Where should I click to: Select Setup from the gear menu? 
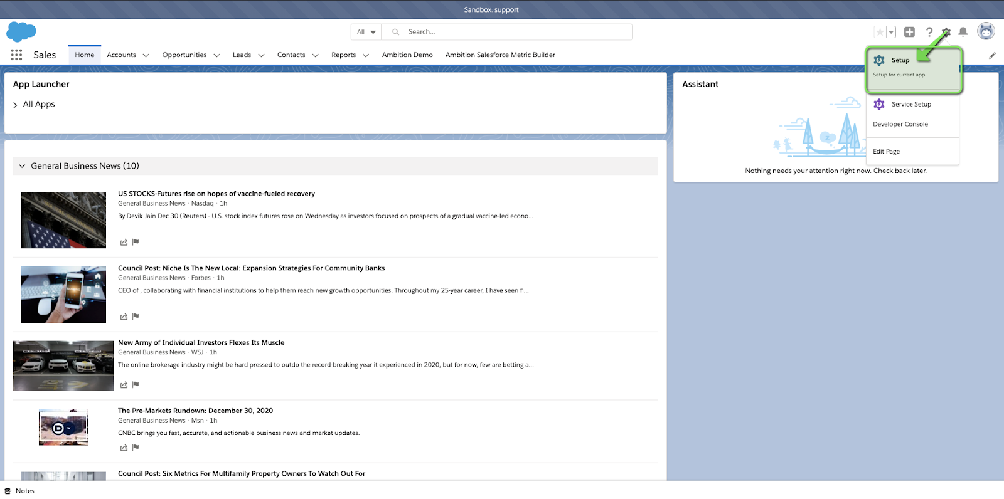[x=900, y=60]
